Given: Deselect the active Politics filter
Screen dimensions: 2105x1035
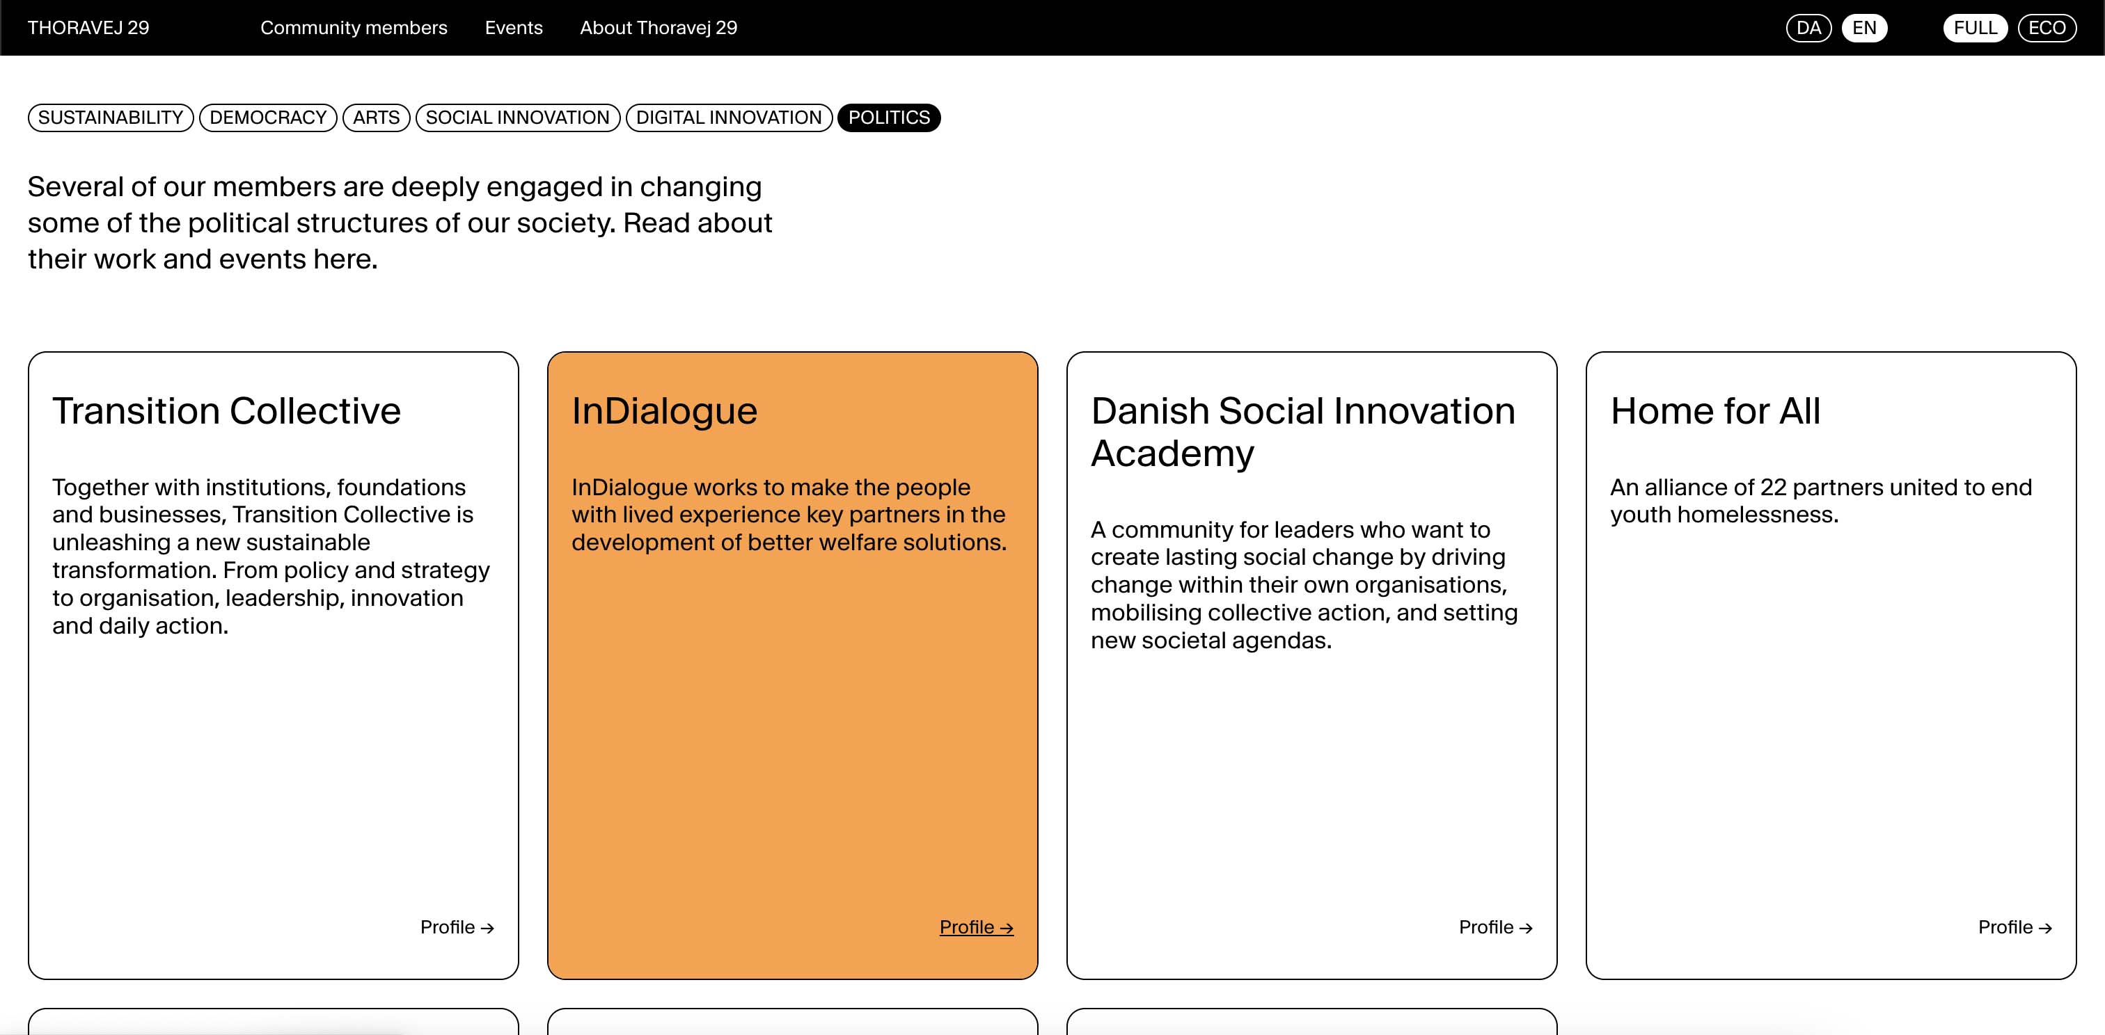Looking at the screenshot, I should coord(888,118).
